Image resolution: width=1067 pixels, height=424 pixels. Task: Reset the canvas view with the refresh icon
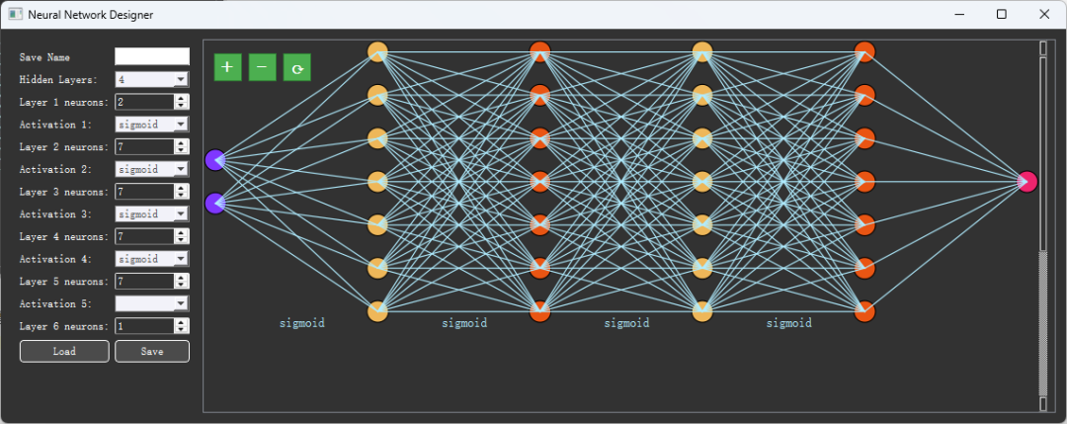pyautogui.click(x=296, y=67)
